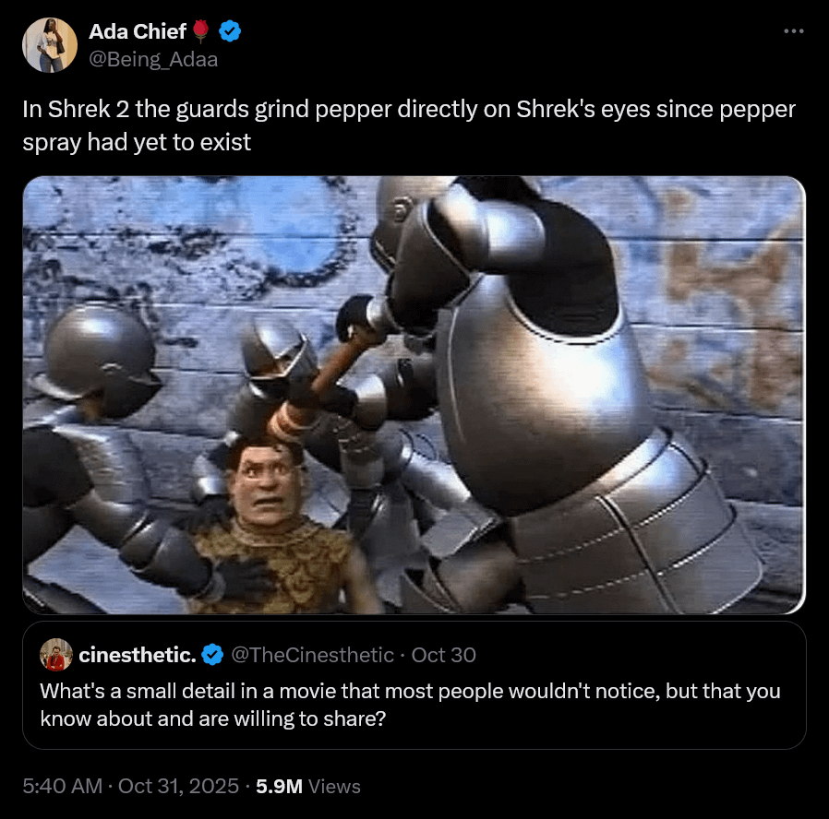829x819 pixels.
Task: Click the Oct 30 quoted tweet date
Action: coord(443,655)
